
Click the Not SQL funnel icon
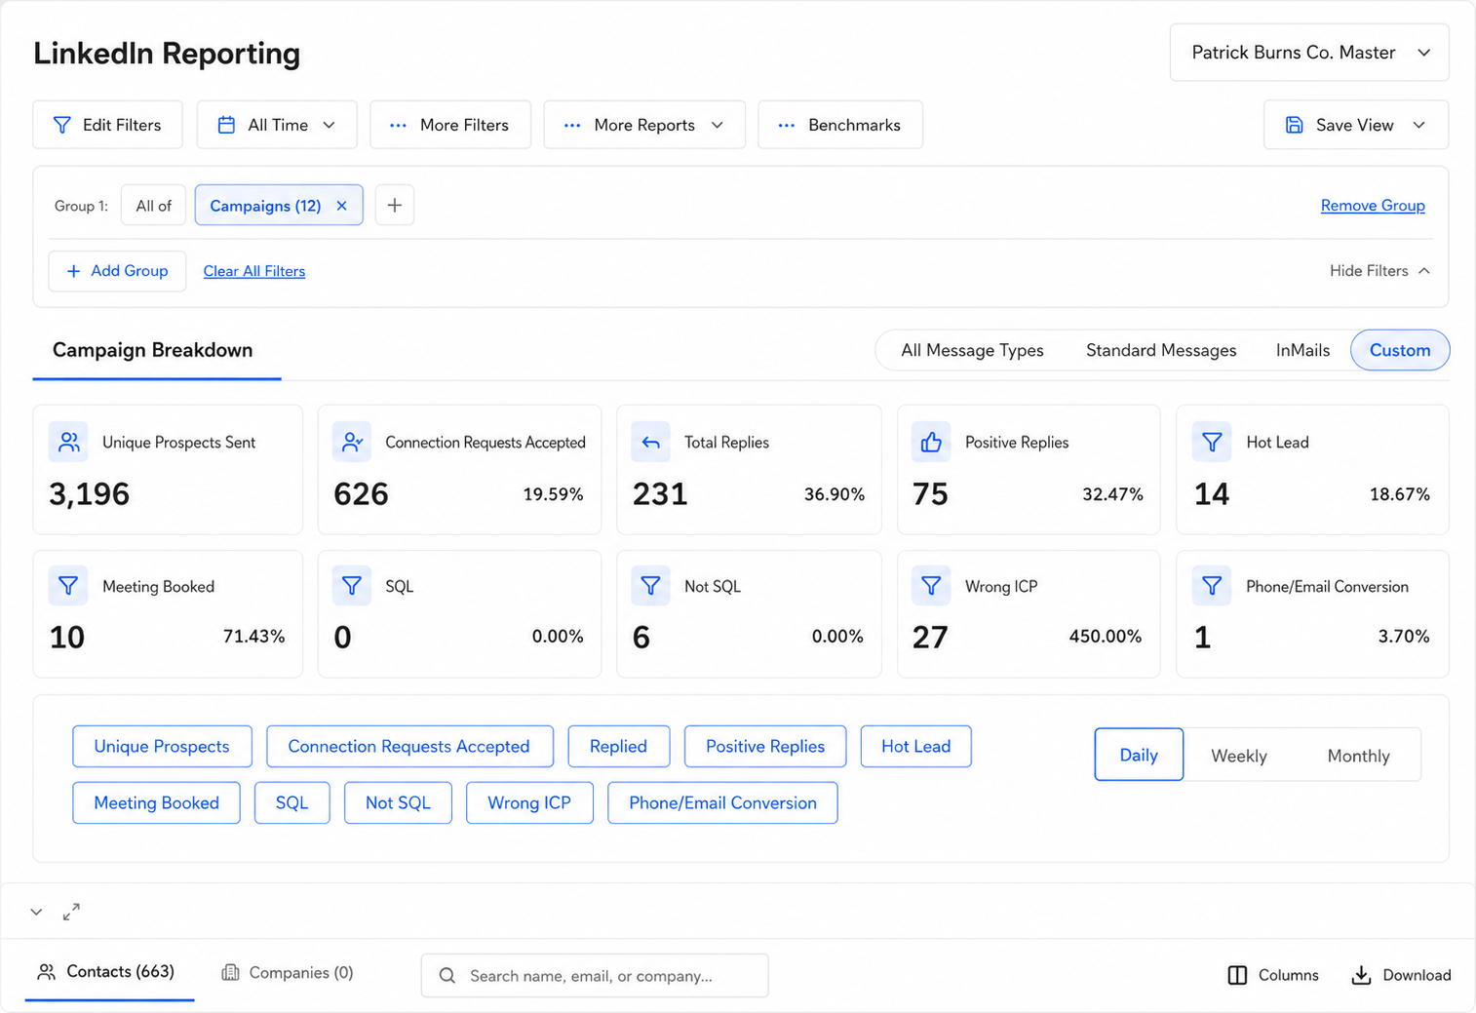click(x=650, y=586)
